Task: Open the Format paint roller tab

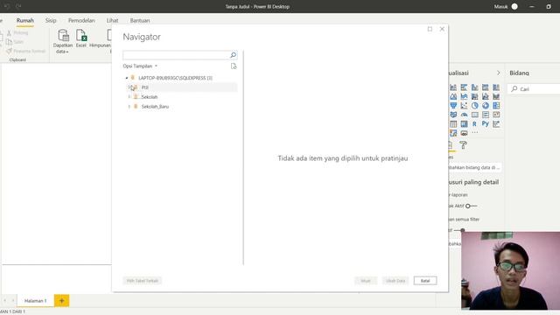Action: (463, 145)
